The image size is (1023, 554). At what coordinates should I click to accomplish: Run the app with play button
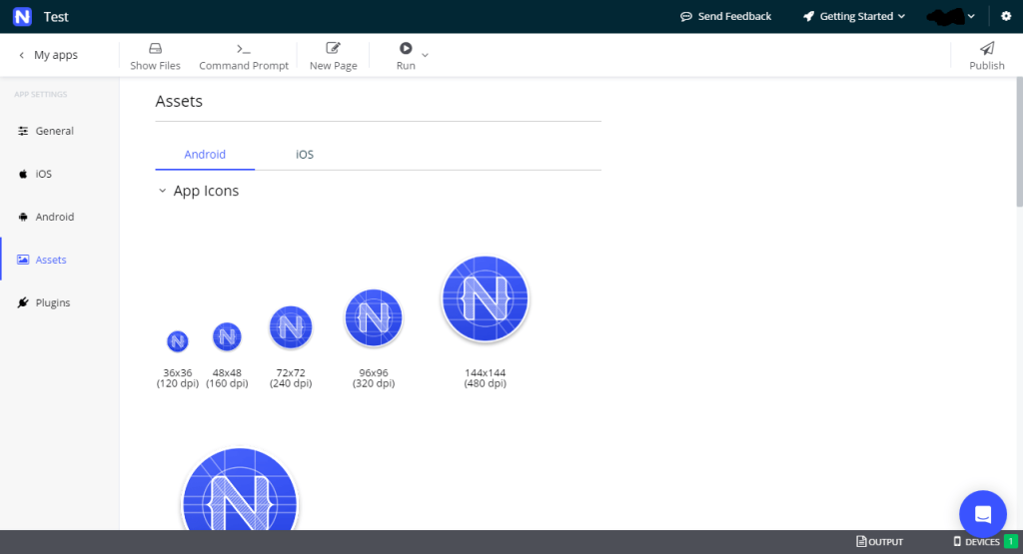406,56
